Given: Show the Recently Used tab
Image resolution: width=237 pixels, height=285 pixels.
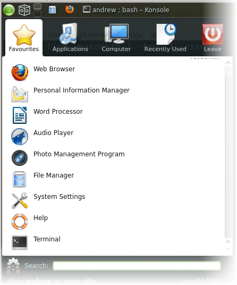Looking at the screenshot, I should point(165,38).
